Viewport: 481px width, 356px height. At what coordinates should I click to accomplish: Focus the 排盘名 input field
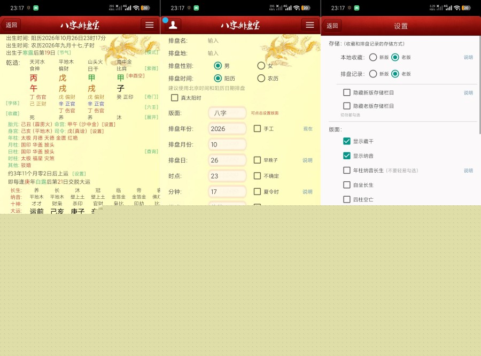pos(213,41)
